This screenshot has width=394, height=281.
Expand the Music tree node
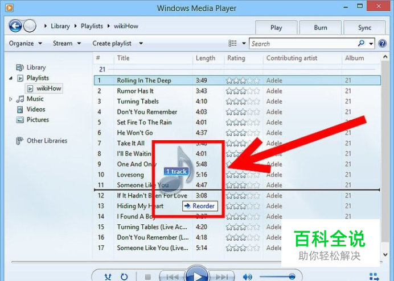point(11,99)
